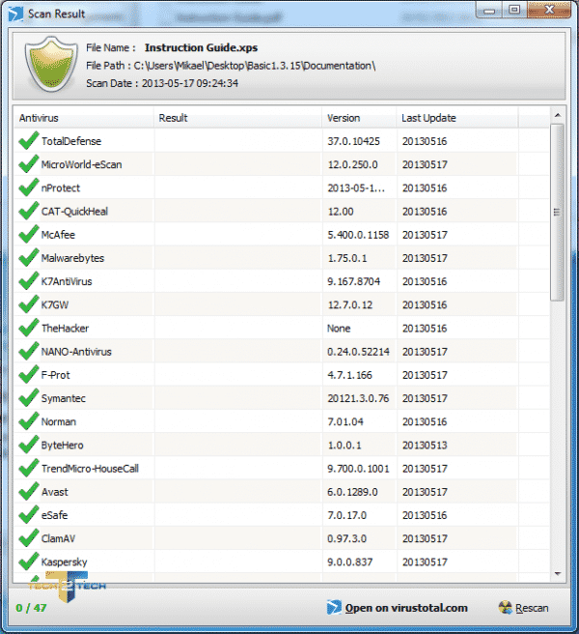The image size is (579, 634).
Task: Select the TrendMicro-HouseCall entry
Action: [90, 469]
